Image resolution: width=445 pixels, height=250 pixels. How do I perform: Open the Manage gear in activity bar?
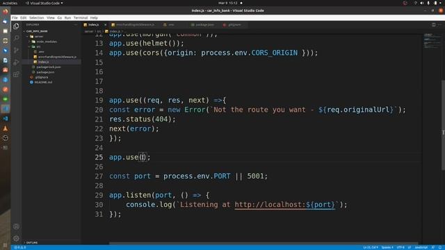pos(16,238)
